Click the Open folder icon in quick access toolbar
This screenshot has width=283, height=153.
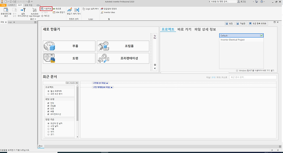click(x=11, y=2)
